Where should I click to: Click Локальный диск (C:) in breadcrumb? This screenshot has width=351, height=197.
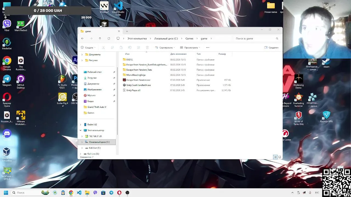(166, 39)
